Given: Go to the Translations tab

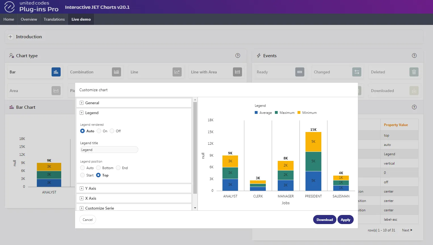Looking at the screenshot, I should pos(54,19).
